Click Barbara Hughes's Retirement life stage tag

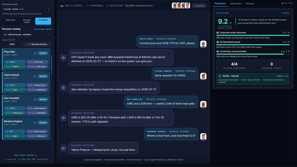(37, 136)
